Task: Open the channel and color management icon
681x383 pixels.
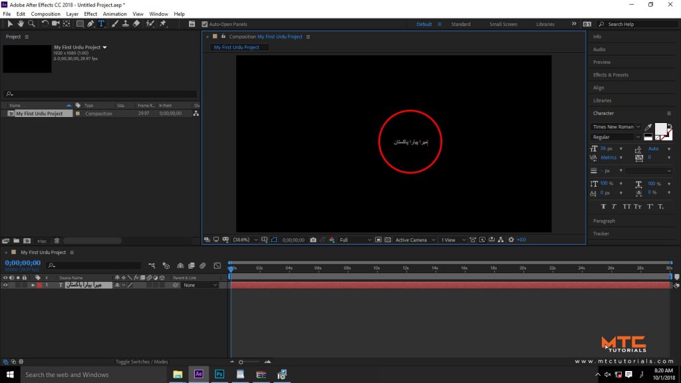Action: [332, 239]
